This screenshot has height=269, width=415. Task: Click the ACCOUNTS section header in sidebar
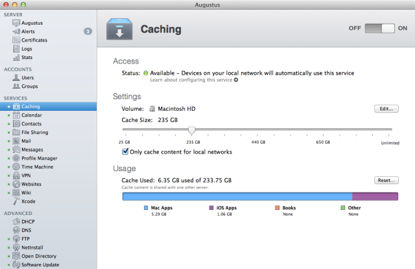coord(18,69)
